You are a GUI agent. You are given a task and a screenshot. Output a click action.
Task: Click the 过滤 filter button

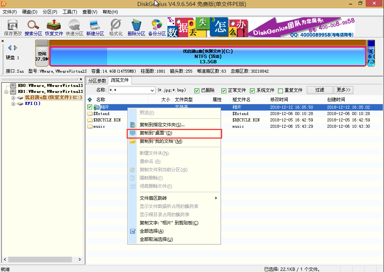point(320,90)
